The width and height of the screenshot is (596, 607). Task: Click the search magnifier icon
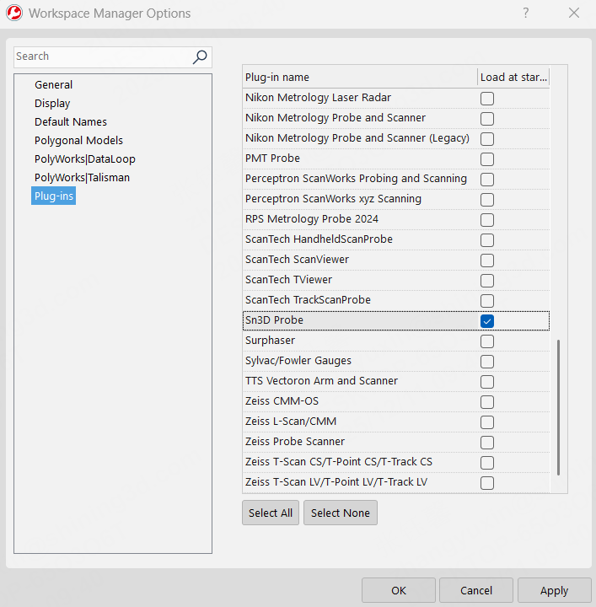(x=200, y=57)
